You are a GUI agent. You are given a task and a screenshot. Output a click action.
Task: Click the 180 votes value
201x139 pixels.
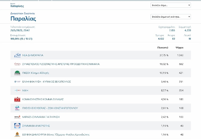tap(181, 99)
